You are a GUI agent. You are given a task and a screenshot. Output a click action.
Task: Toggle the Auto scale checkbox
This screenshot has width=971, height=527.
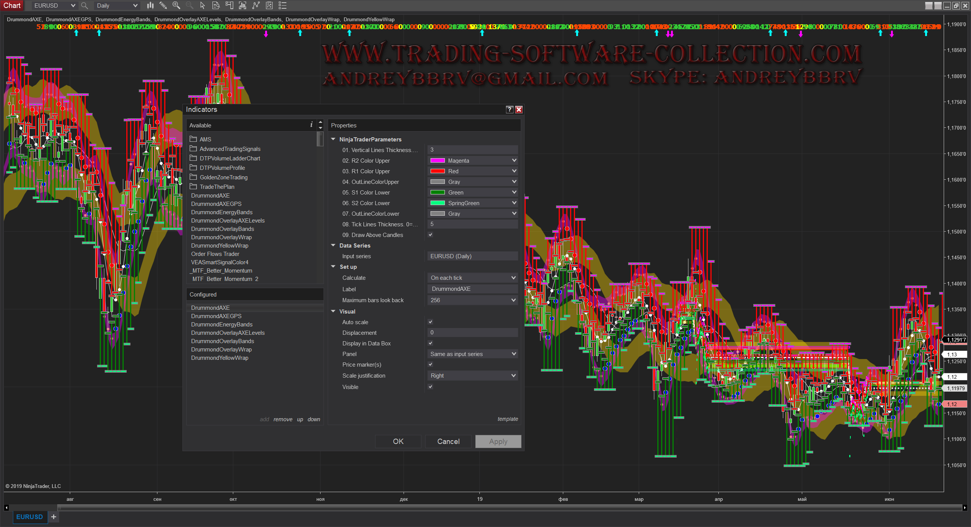[x=431, y=322]
